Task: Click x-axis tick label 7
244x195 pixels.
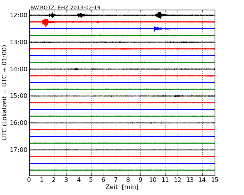Action: click(116, 180)
